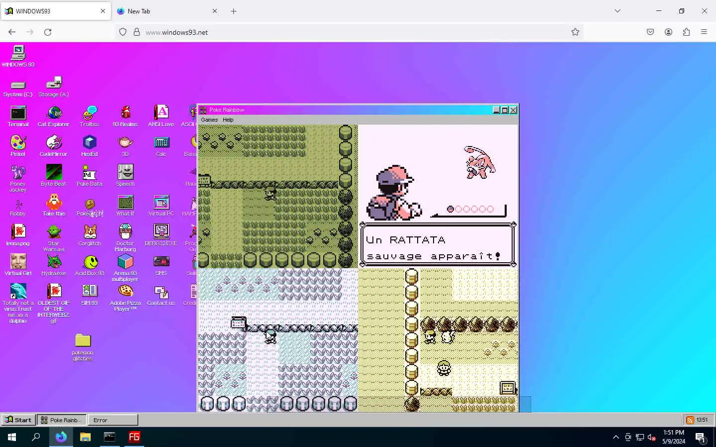Open the Acid Box 93 icon

click(89, 266)
